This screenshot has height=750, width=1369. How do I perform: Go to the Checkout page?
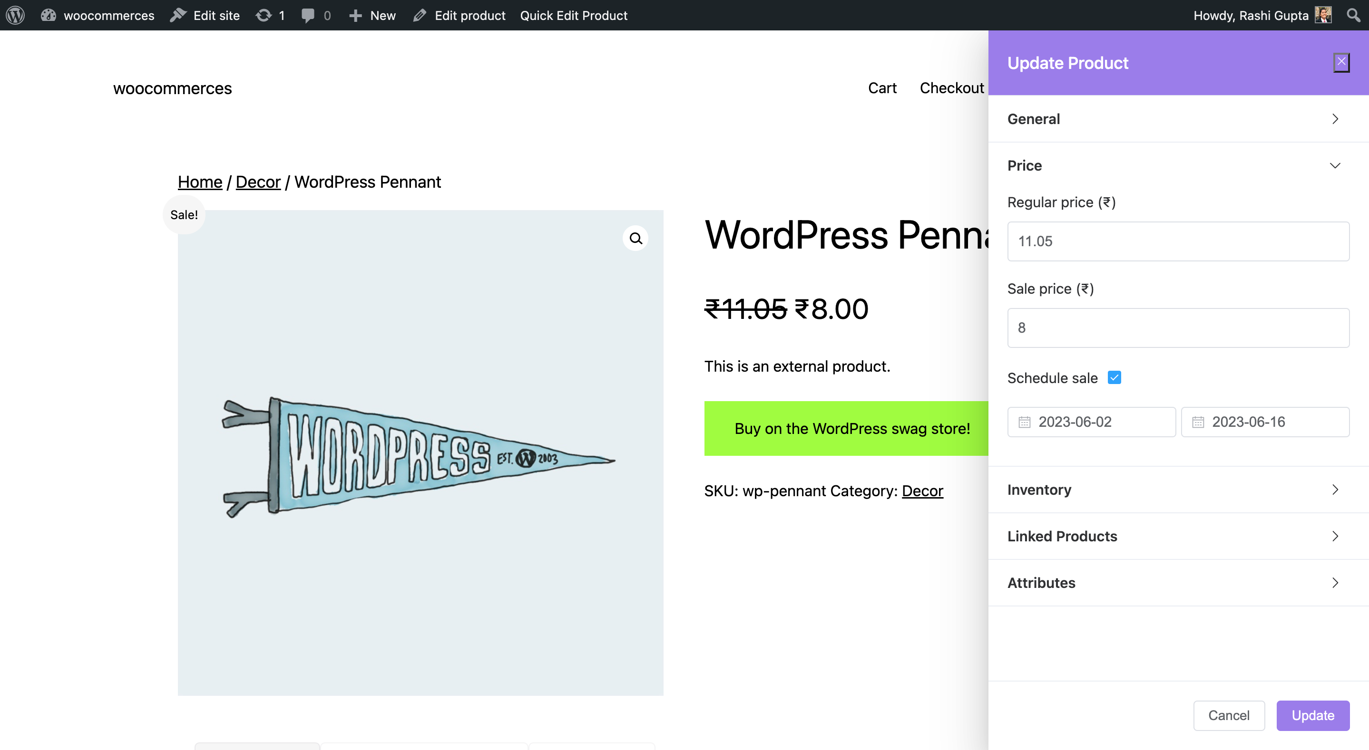click(x=952, y=87)
